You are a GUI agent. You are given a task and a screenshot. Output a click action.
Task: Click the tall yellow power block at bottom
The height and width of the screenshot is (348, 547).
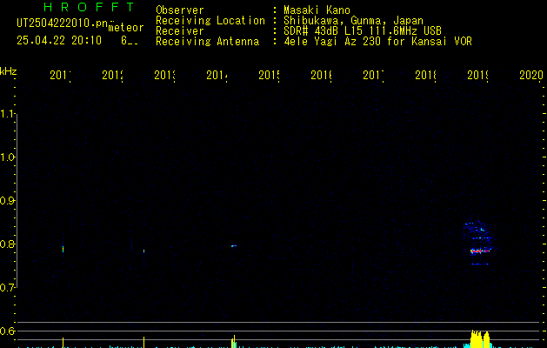pyautogui.click(x=480, y=338)
